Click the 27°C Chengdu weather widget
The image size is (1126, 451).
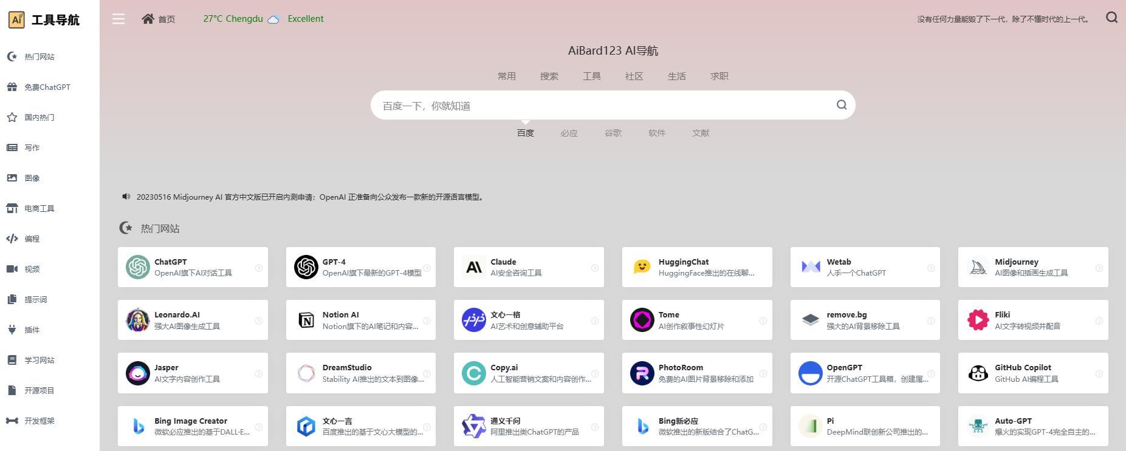click(263, 19)
